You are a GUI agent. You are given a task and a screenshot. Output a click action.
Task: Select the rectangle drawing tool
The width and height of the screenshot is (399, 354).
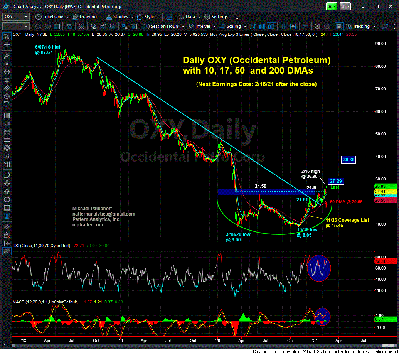click(x=7, y=208)
